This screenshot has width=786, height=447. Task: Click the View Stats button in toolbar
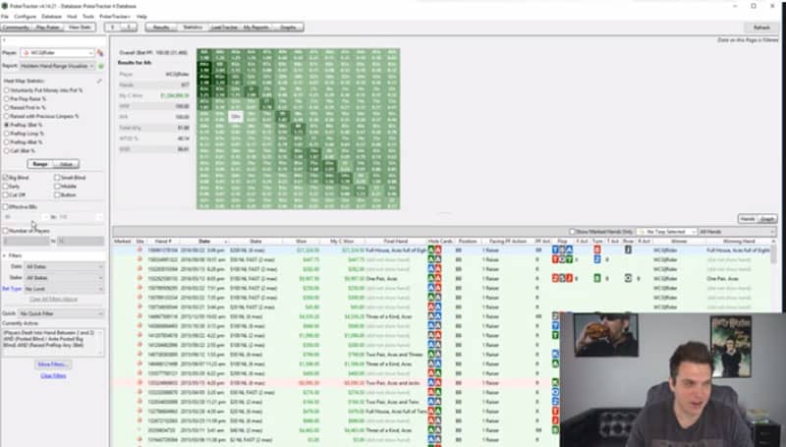[81, 28]
